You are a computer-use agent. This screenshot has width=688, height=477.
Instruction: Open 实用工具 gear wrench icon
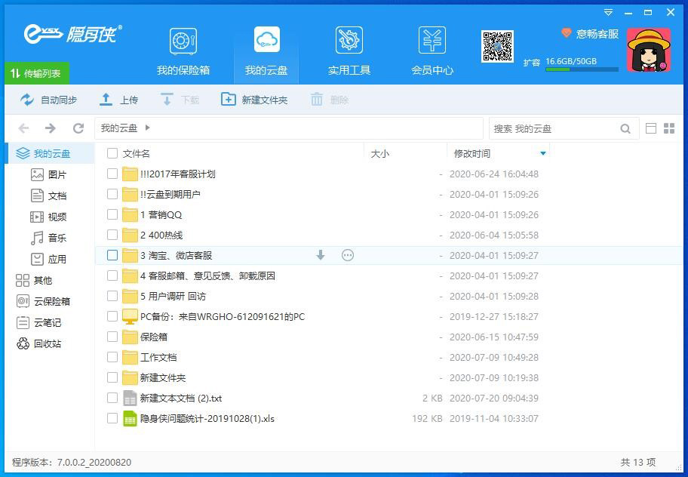coord(349,40)
